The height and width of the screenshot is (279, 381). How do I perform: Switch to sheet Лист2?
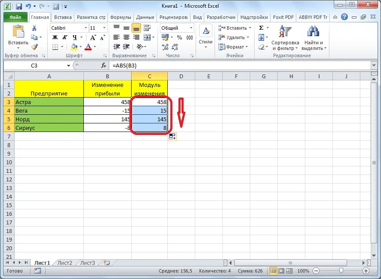pos(65,263)
